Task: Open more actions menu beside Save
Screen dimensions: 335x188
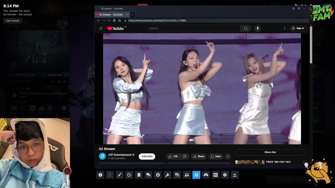Action: 228,156
